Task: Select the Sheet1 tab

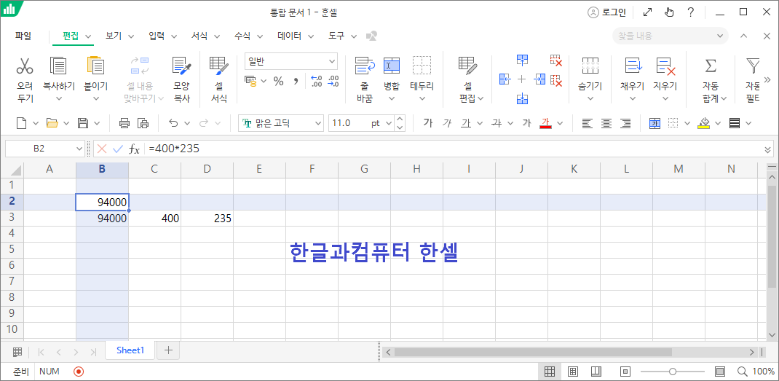Action: (130, 350)
